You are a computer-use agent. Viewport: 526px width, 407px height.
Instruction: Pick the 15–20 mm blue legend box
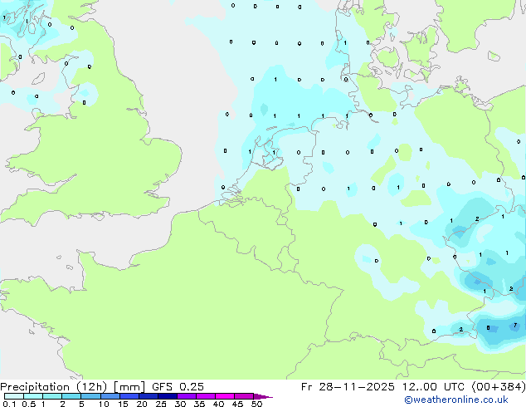(x=129, y=396)
